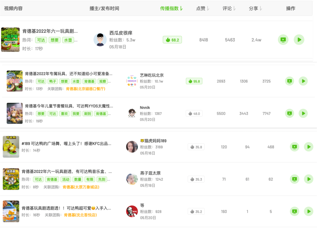
Task: Click hot word 我要 in Nnnik row
Action: click(x=76, y=114)
